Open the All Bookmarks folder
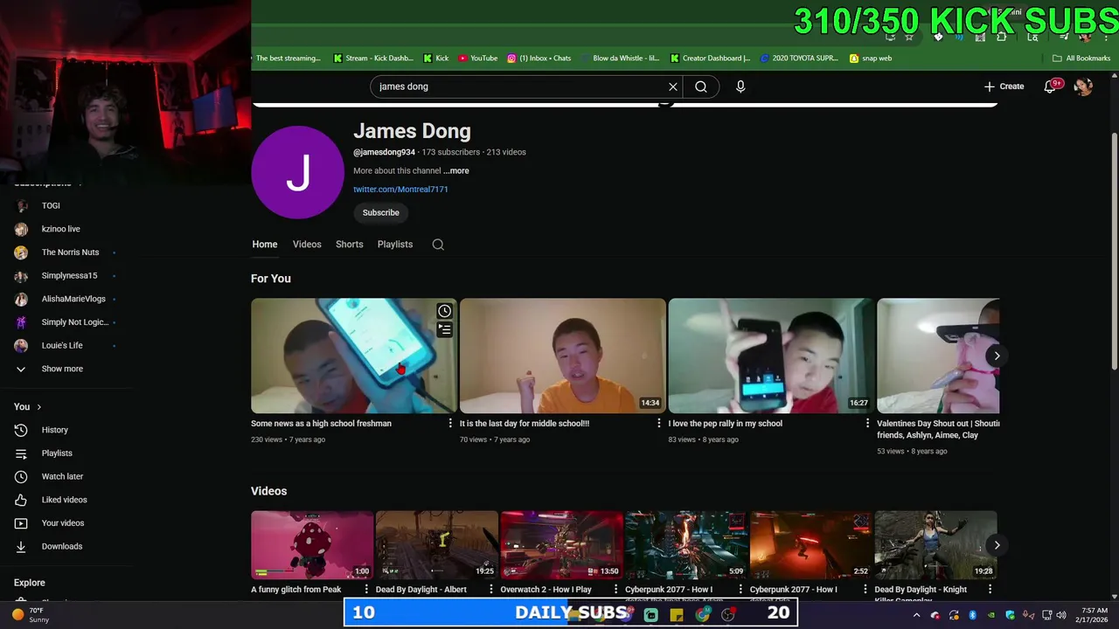Viewport: 1119px width, 629px height. coord(1081,59)
